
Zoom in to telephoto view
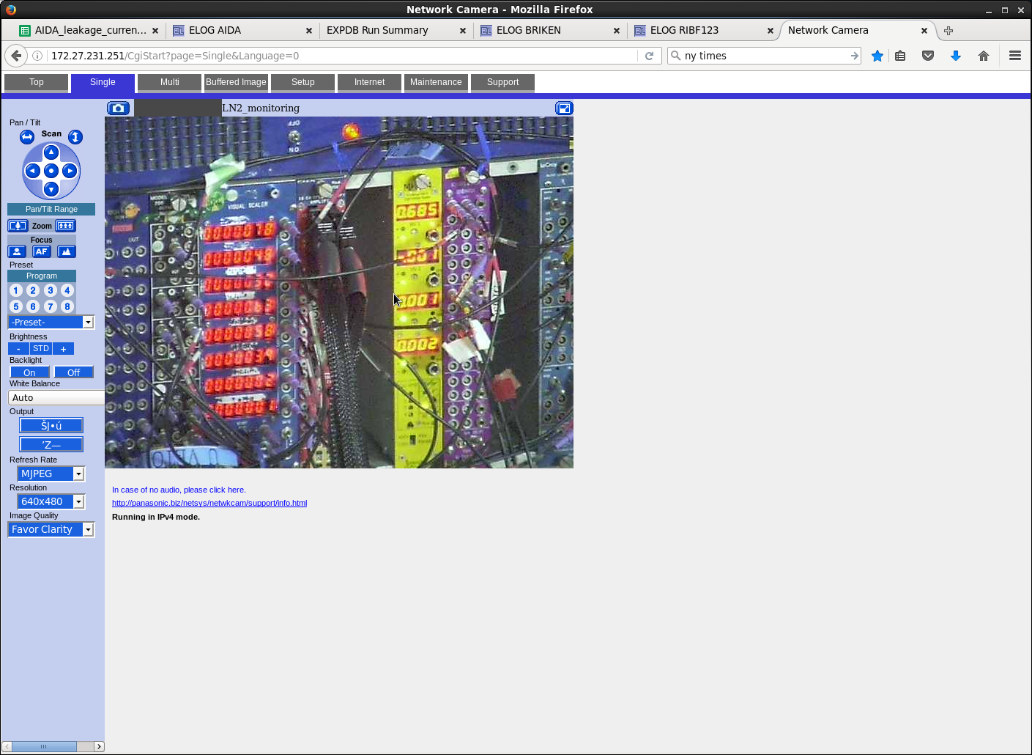[66, 226]
